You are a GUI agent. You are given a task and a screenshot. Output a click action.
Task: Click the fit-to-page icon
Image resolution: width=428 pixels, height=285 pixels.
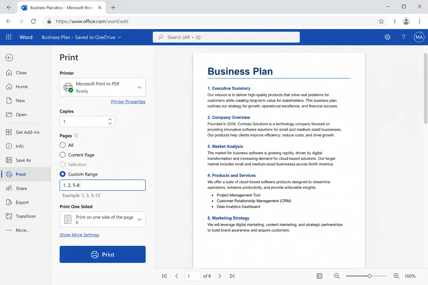pyautogui.click(x=319, y=276)
